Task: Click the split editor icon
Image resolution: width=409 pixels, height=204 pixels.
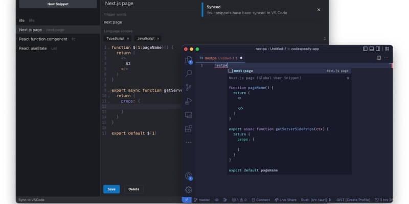Action: click(379, 58)
